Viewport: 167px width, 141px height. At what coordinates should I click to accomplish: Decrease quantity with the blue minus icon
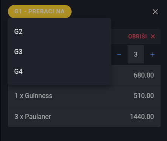point(119,55)
